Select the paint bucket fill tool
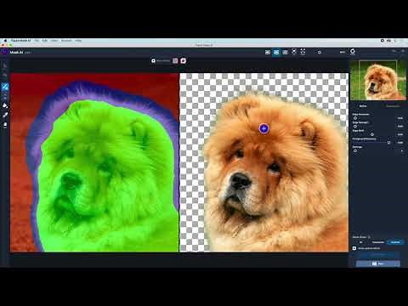Screen dimensions: 408x306 (x=5, y=105)
